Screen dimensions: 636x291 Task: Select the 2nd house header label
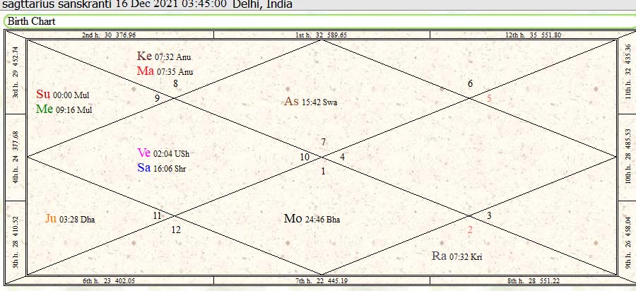tap(108, 34)
